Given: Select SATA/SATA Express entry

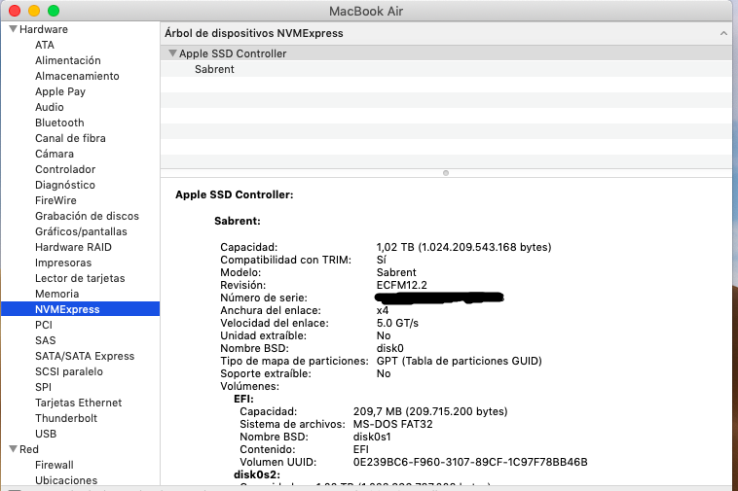Looking at the screenshot, I should (x=85, y=356).
